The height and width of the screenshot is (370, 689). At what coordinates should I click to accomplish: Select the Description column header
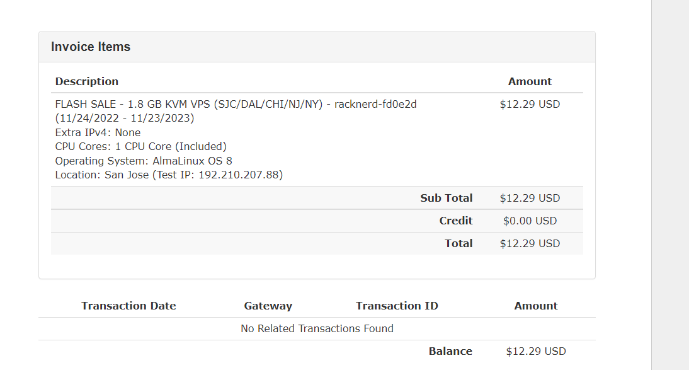[x=86, y=81]
